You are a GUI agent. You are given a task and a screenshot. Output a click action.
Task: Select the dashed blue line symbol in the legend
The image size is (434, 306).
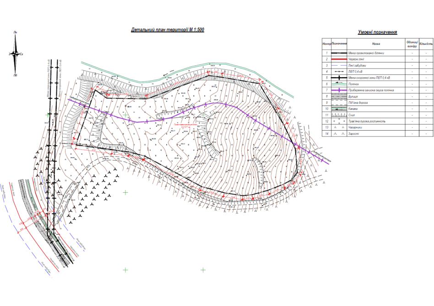tap(339, 65)
